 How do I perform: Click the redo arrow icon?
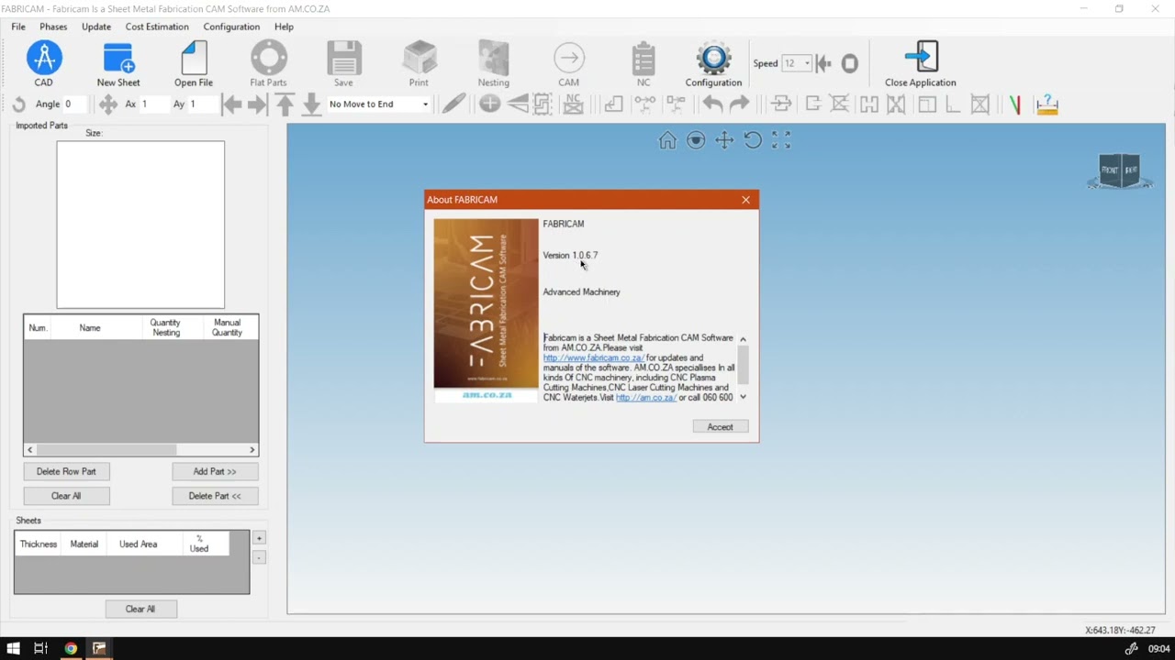pyautogui.click(x=739, y=104)
